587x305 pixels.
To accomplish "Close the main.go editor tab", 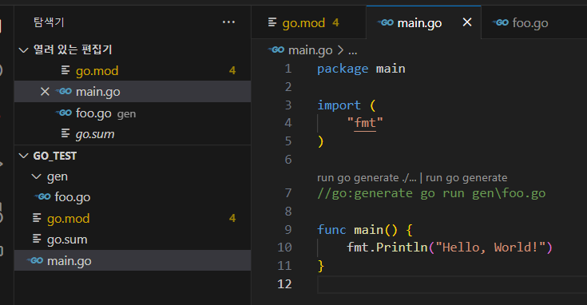I will coord(467,22).
